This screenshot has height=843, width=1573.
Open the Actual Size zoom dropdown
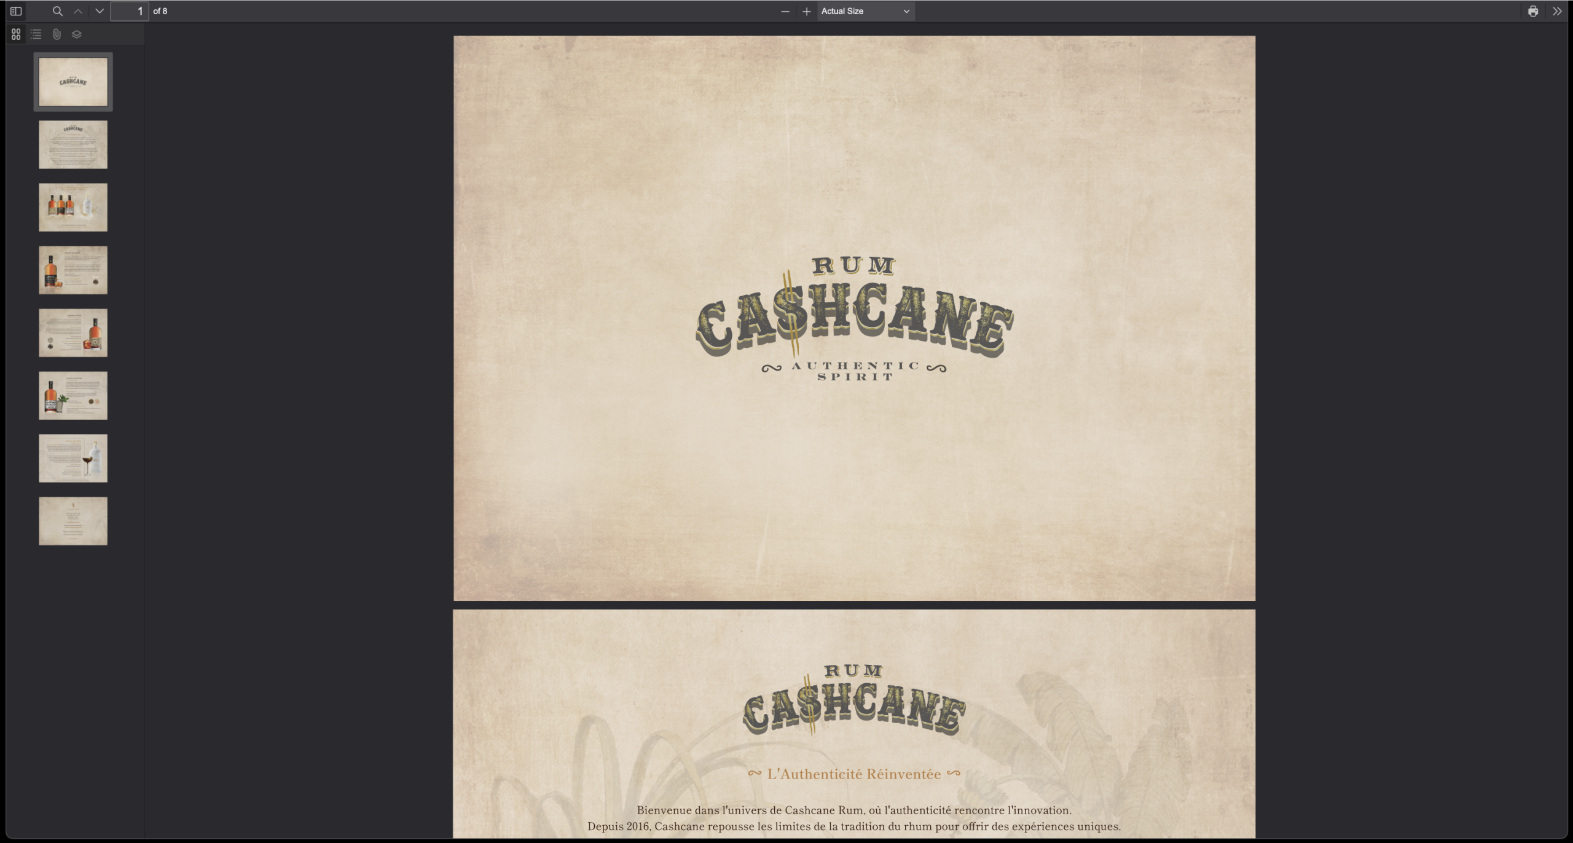865,11
